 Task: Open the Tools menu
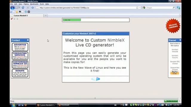click(x=42, y=4)
